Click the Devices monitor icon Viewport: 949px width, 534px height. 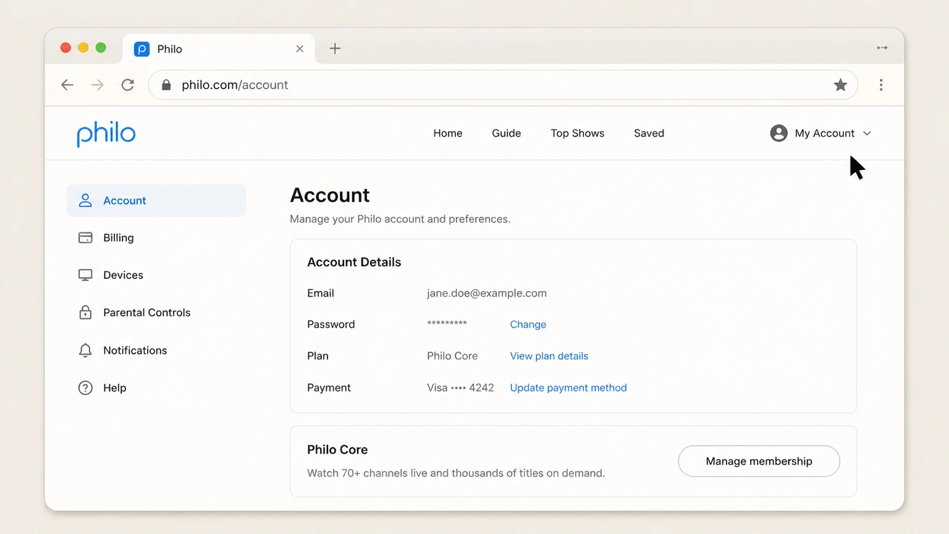(85, 275)
